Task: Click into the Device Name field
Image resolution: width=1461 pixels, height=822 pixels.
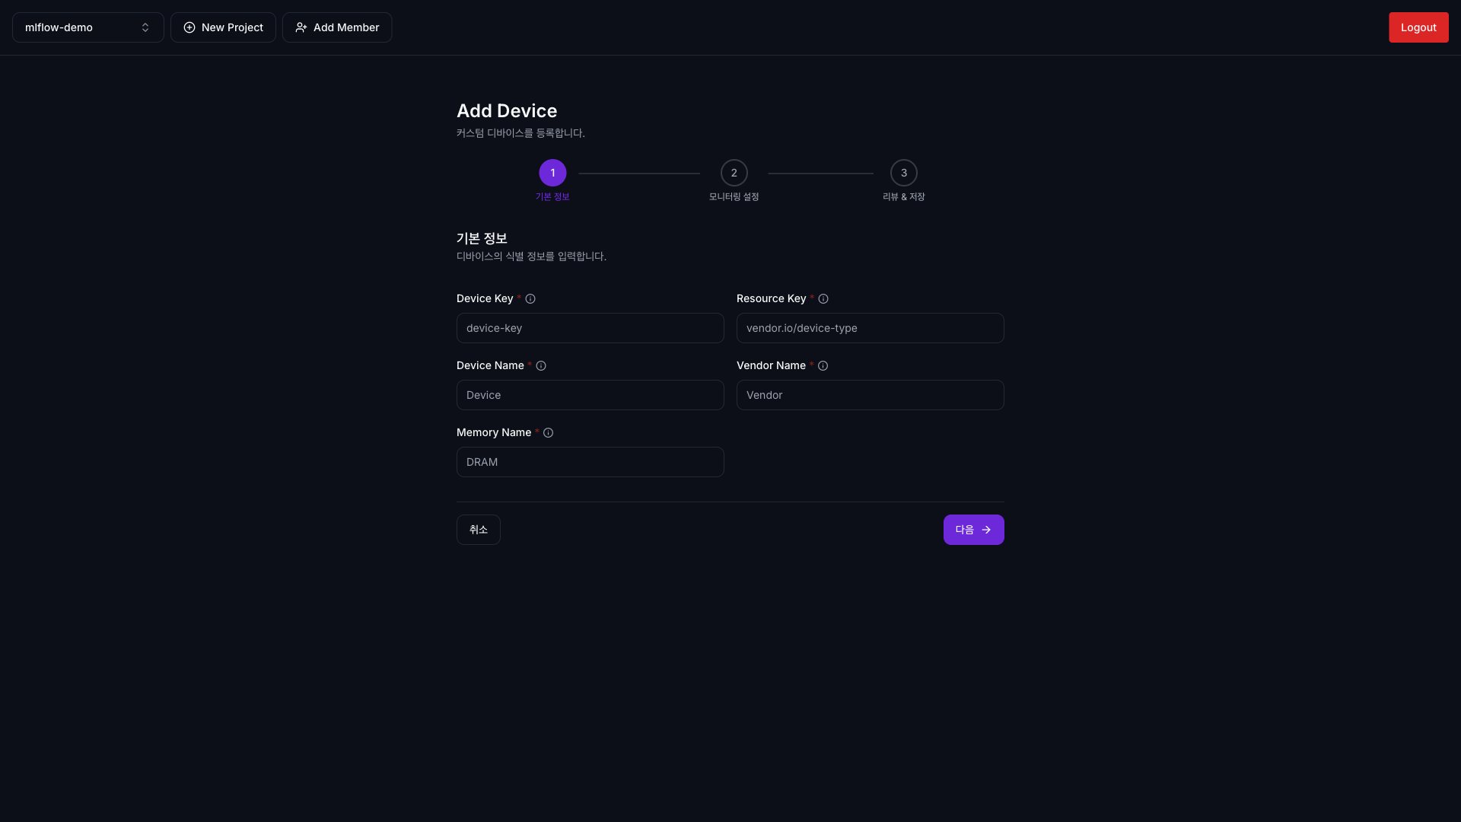Action: coord(590,395)
